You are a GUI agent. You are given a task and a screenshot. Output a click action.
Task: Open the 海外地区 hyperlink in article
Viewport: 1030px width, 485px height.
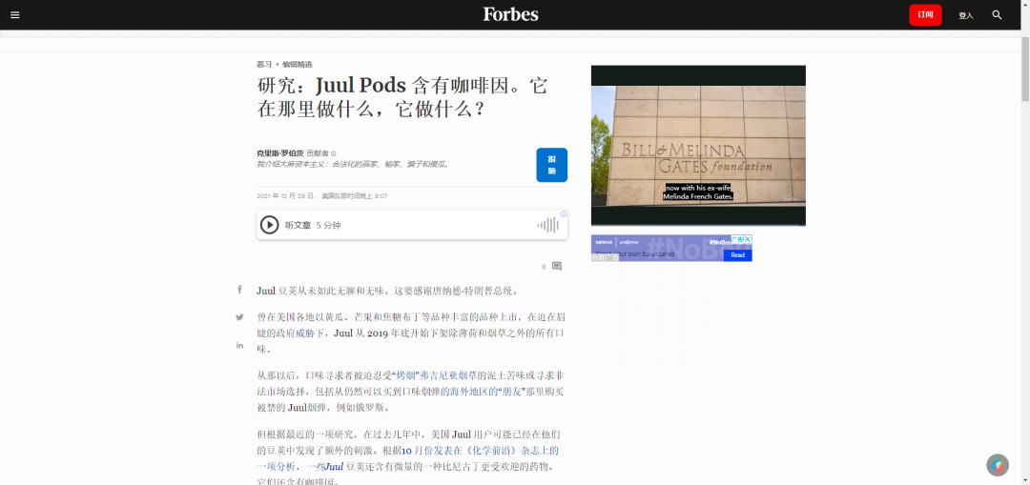pyautogui.click(x=468, y=392)
